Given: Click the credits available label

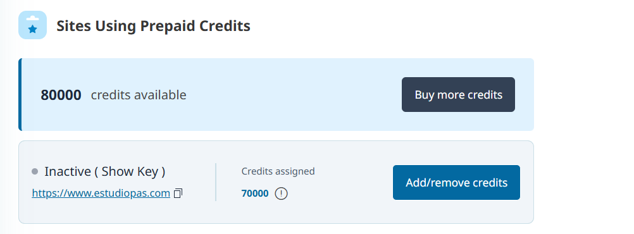Looking at the screenshot, I should point(139,95).
